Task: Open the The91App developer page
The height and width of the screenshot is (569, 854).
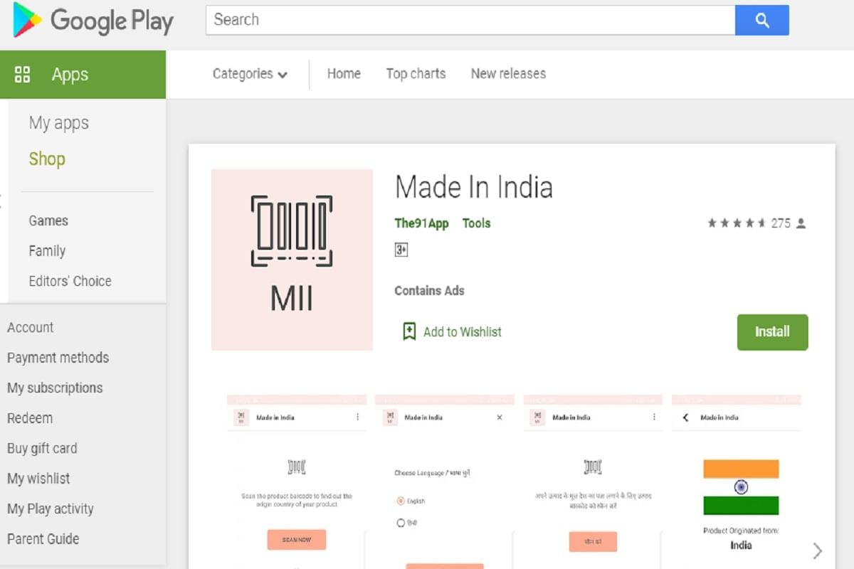Action: point(421,223)
